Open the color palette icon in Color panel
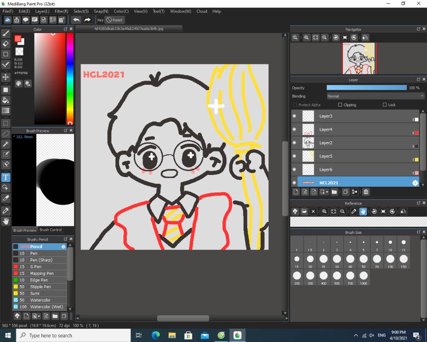 click(18, 84)
